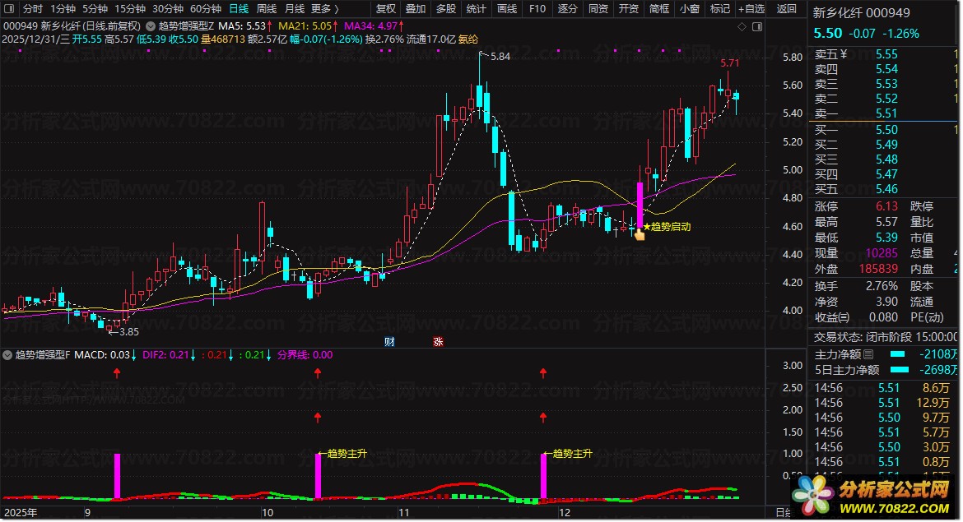
Task: Click the magenta signal bar in September
Action: point(118,476)
